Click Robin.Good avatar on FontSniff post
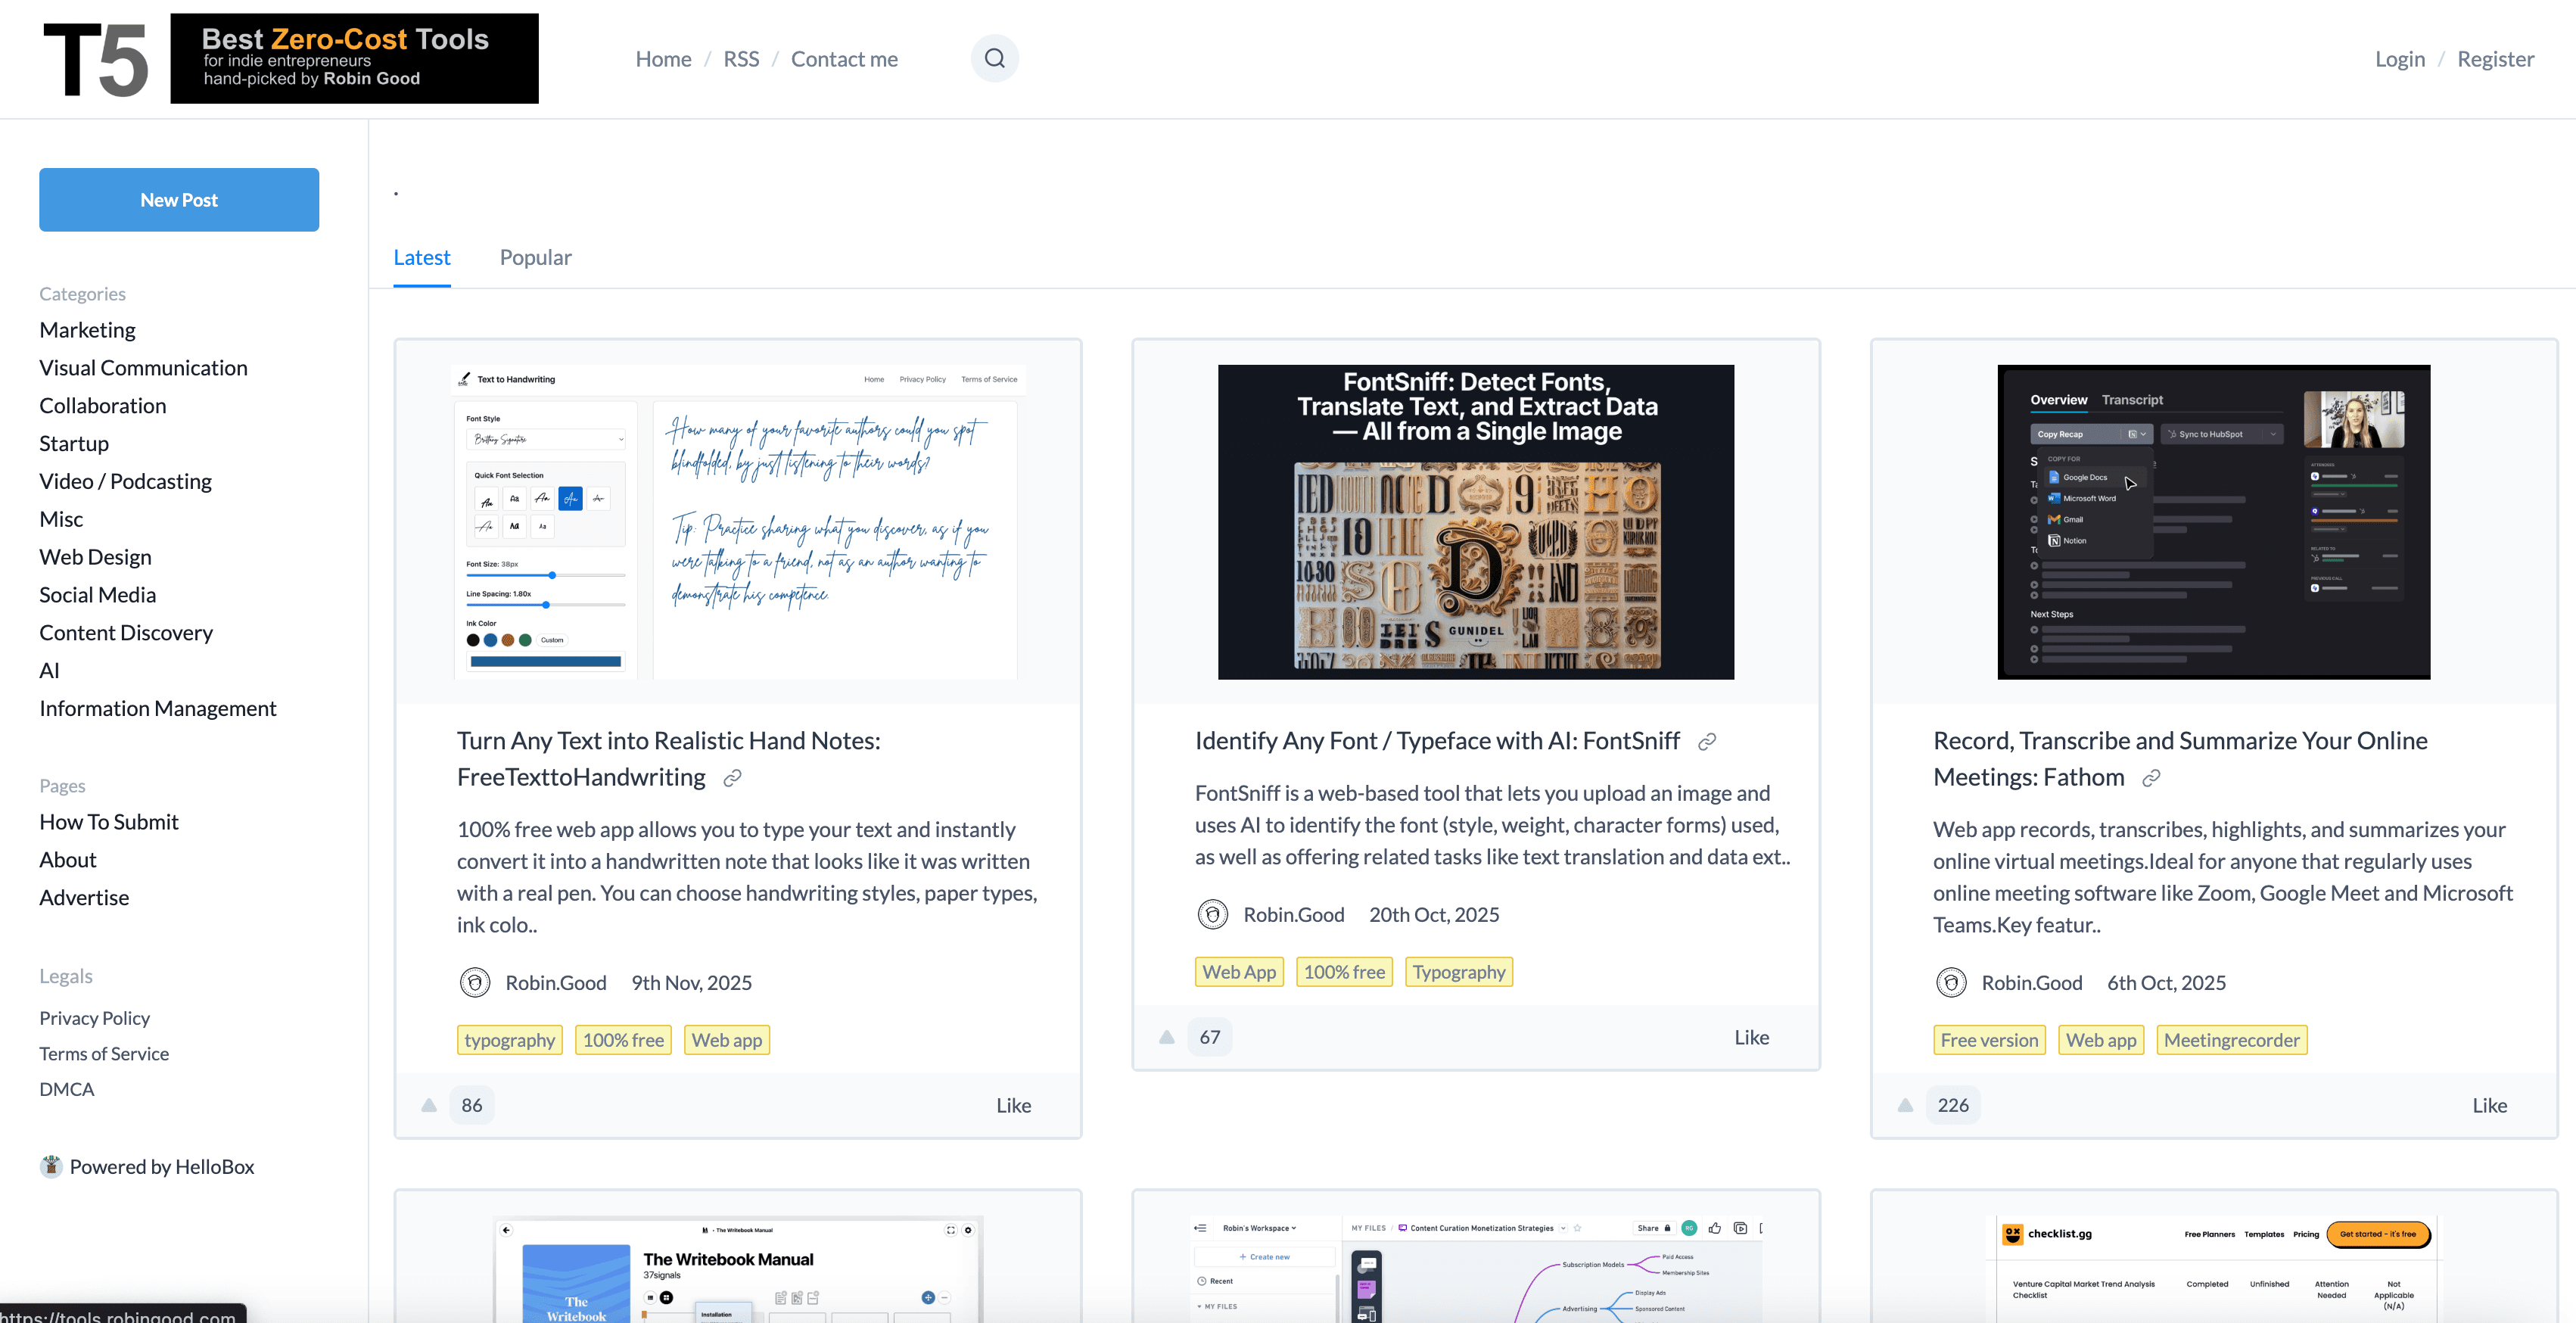The width and height of the screenshot is (2576, 1323). [x=1212, y=915]
